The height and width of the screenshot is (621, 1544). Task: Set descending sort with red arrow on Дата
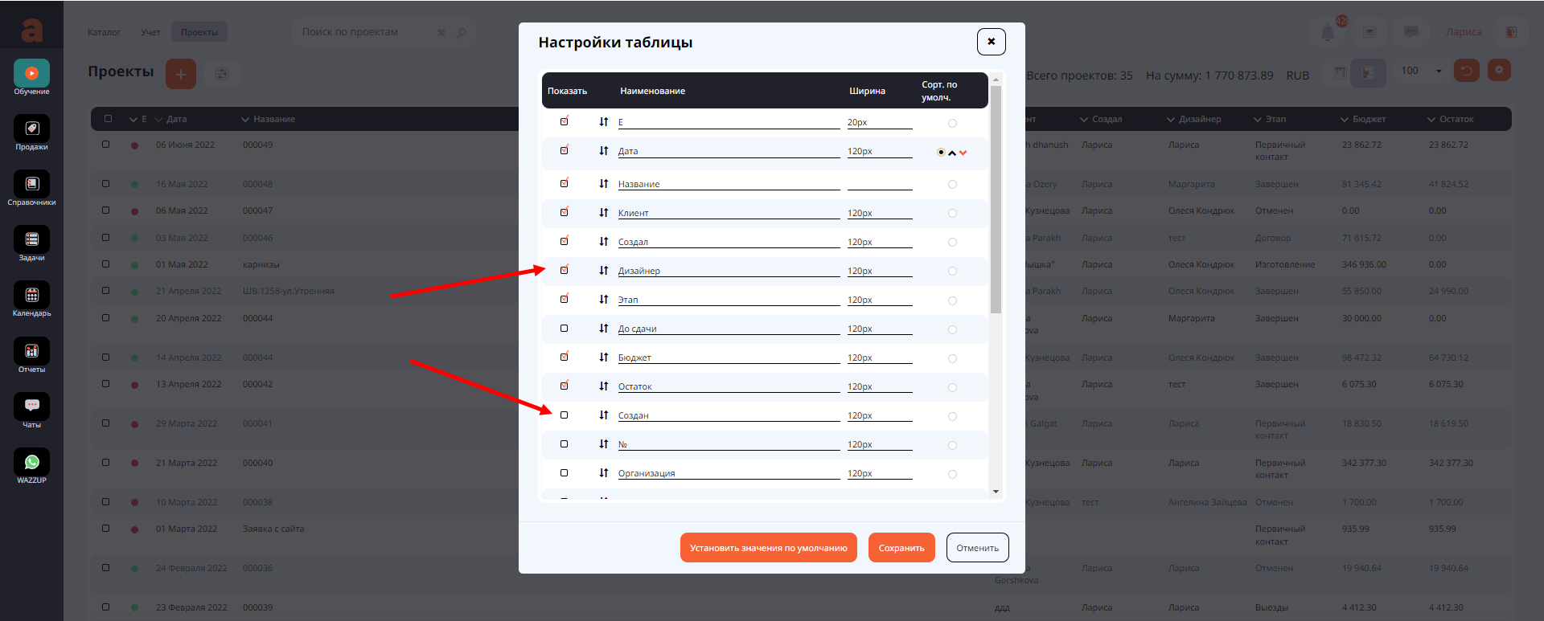click(x=963, y=153)
